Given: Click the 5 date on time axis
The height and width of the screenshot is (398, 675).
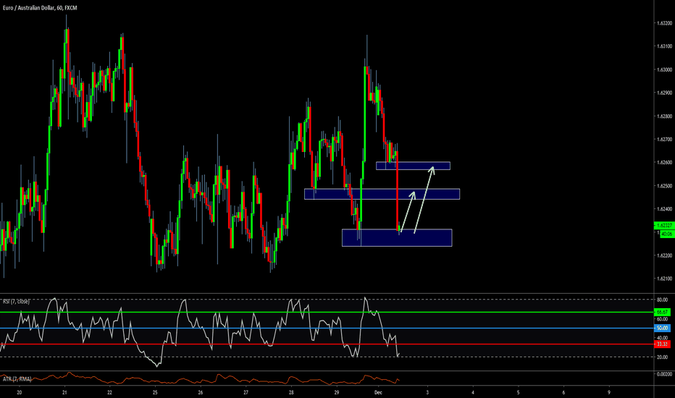Looking at the screenshot, I should pyautogui.click(x=519, y=392).
